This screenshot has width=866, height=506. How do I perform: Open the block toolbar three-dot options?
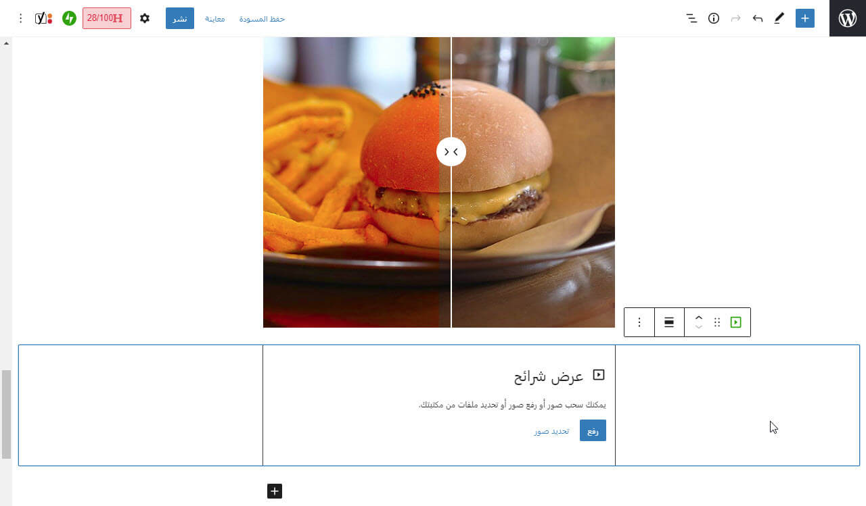click(x=639, y=322)
